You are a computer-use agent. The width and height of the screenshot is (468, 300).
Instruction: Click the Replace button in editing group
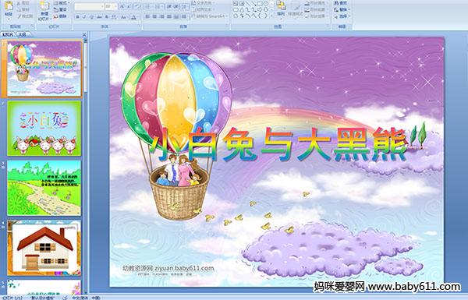(341, 9)
